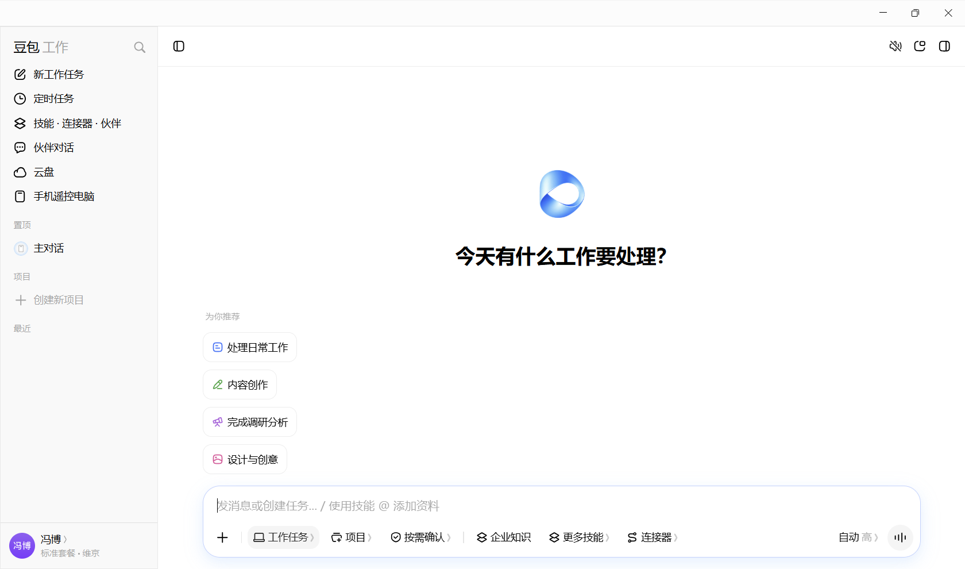This screenshot has height=569, width=965.
Task: Expand 更多技能 menu
Action: tap(579, 537)
